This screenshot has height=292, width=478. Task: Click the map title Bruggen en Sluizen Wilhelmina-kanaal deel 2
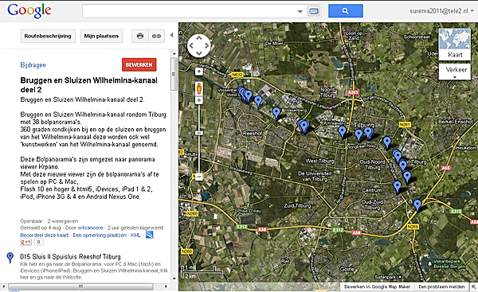pyautogui.click(x=89, y=85)
